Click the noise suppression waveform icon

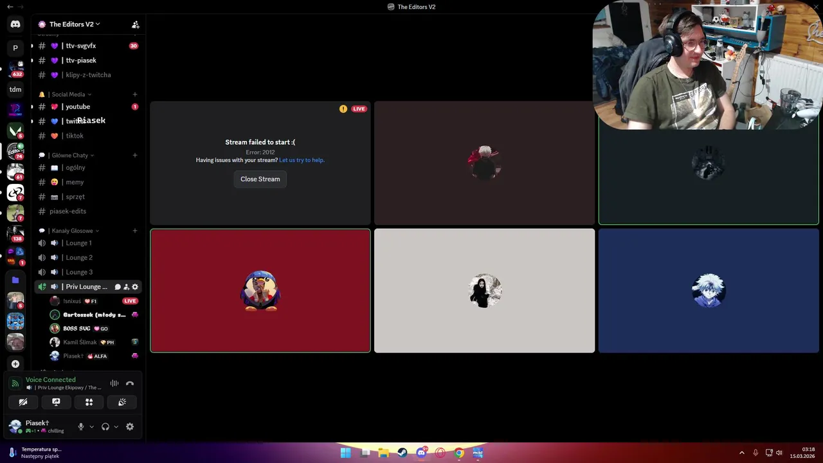pyautogui.click(x=114, y=383)
